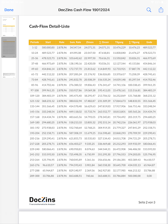The image size is (168, 224).
Task: Click period cell 181-192
Action: [35, 128]
